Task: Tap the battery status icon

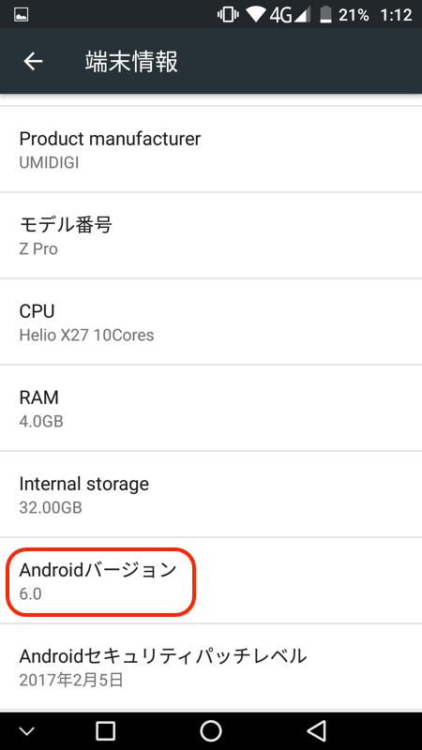Action: (325, 15)
